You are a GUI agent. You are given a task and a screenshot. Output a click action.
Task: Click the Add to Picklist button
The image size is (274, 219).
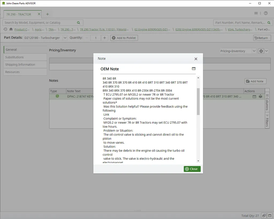pyautogui.click(x=124, y=38)
